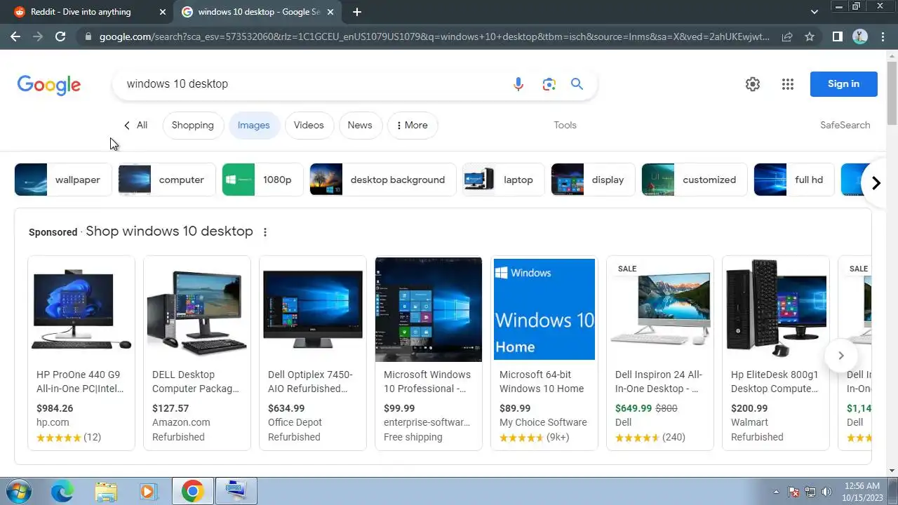Screen dimensions: 898x505
Task: Click the system tray volume icon
Action: [x=827, y=492]
